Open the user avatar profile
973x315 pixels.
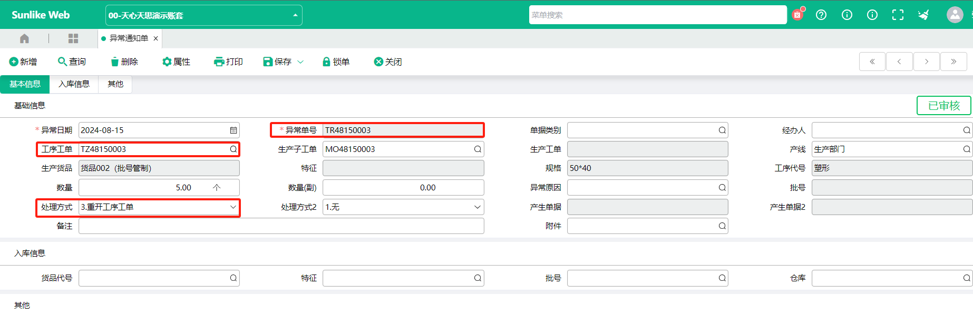pyautogui.click(x=955, y=15)
